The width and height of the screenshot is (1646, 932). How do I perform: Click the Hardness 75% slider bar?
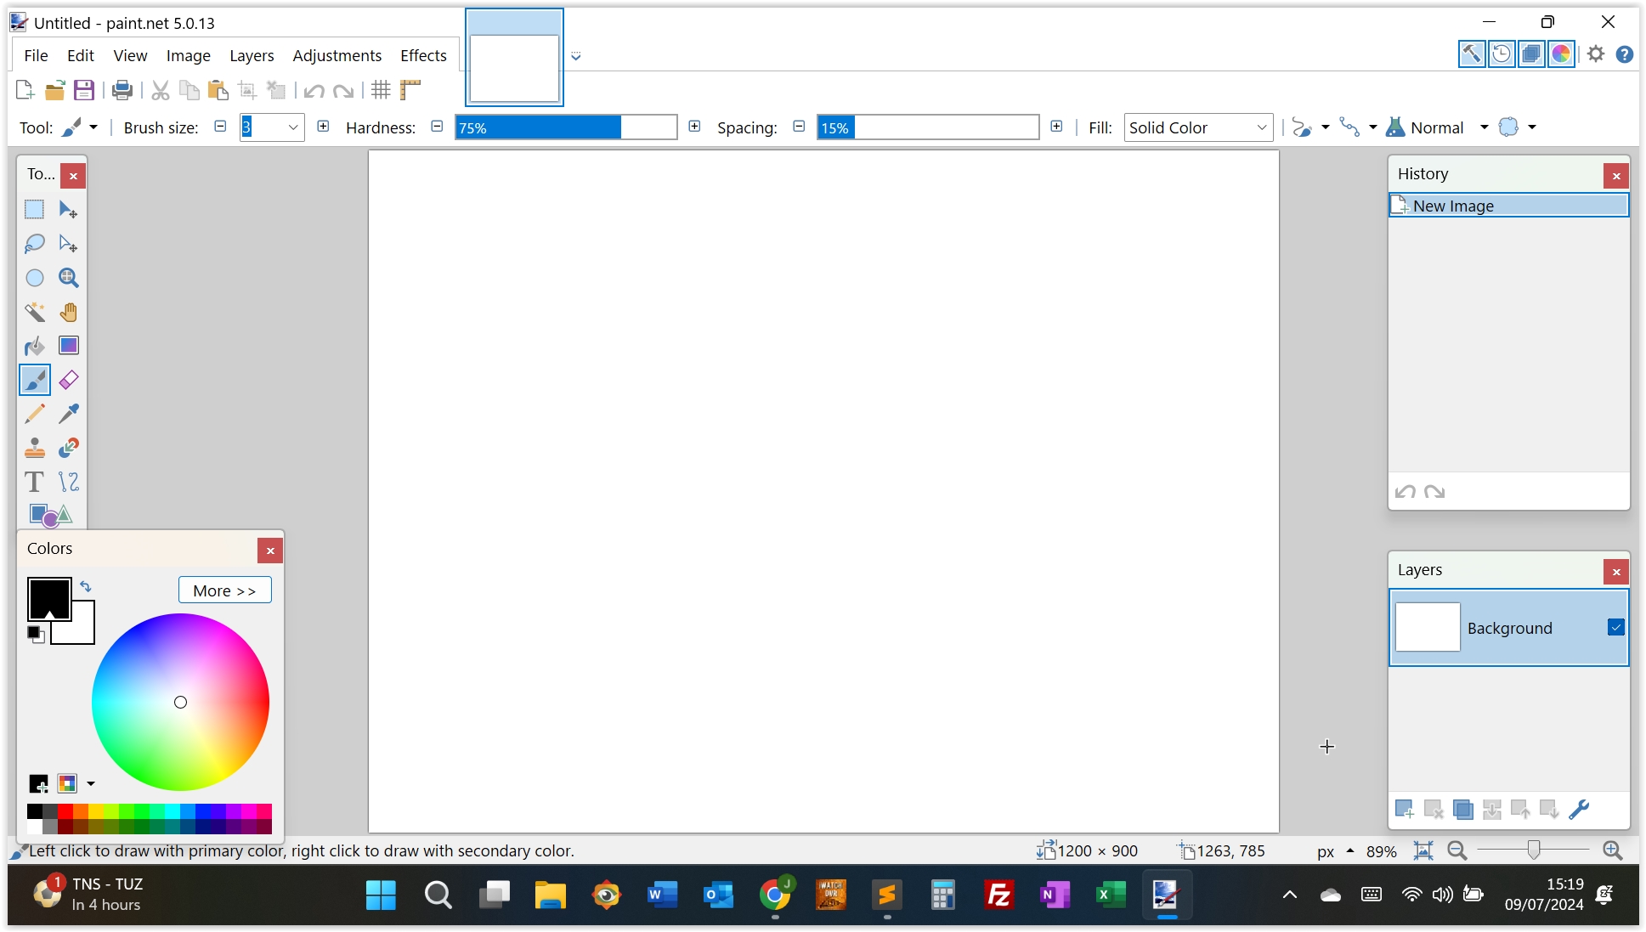coord(565,127)
